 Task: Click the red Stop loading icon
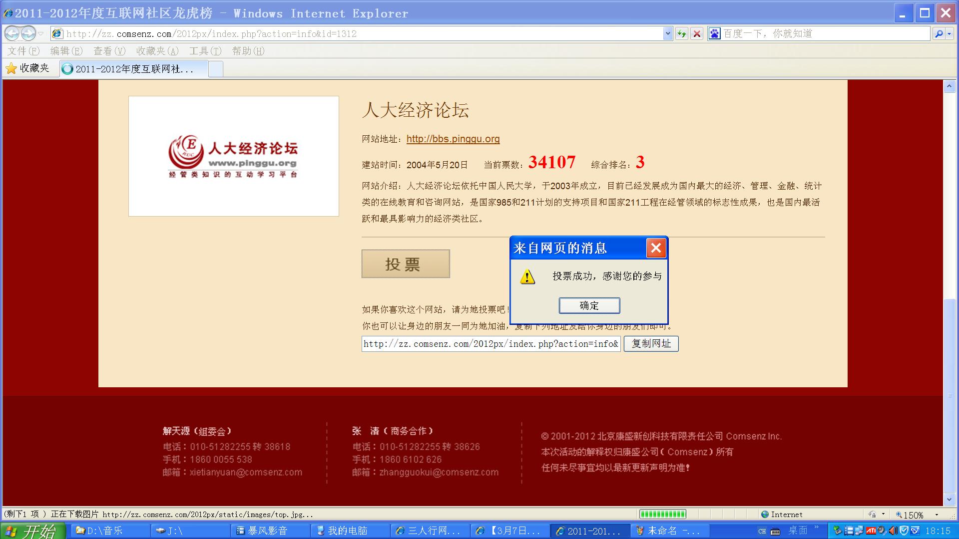pyautogui.click(x=697, y=34)
